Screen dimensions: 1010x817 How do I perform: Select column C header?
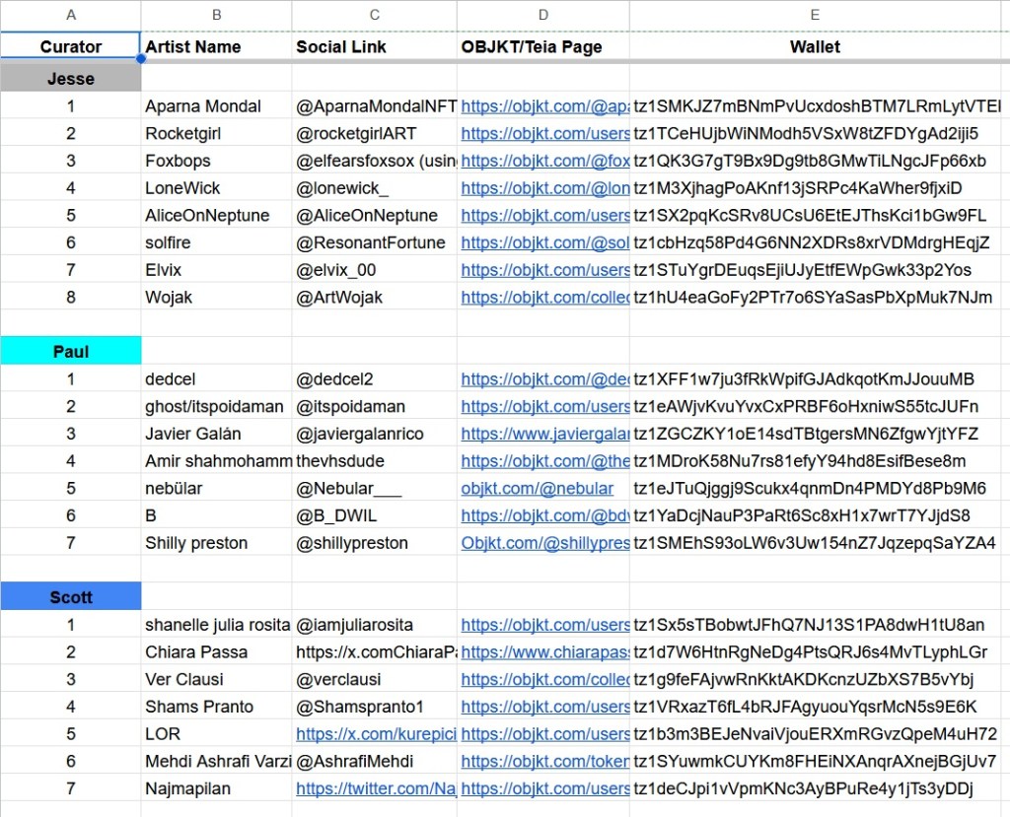pos(374,15)
